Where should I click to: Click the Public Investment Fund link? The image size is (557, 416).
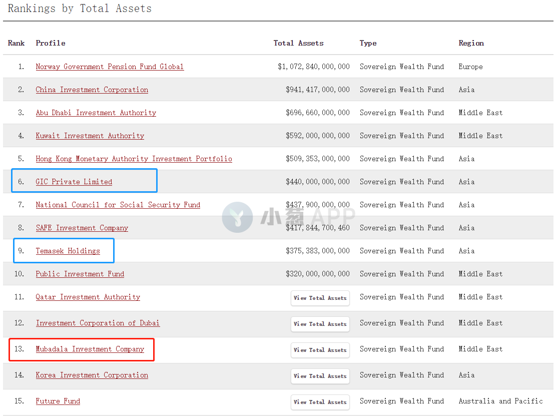pos(80,274)
